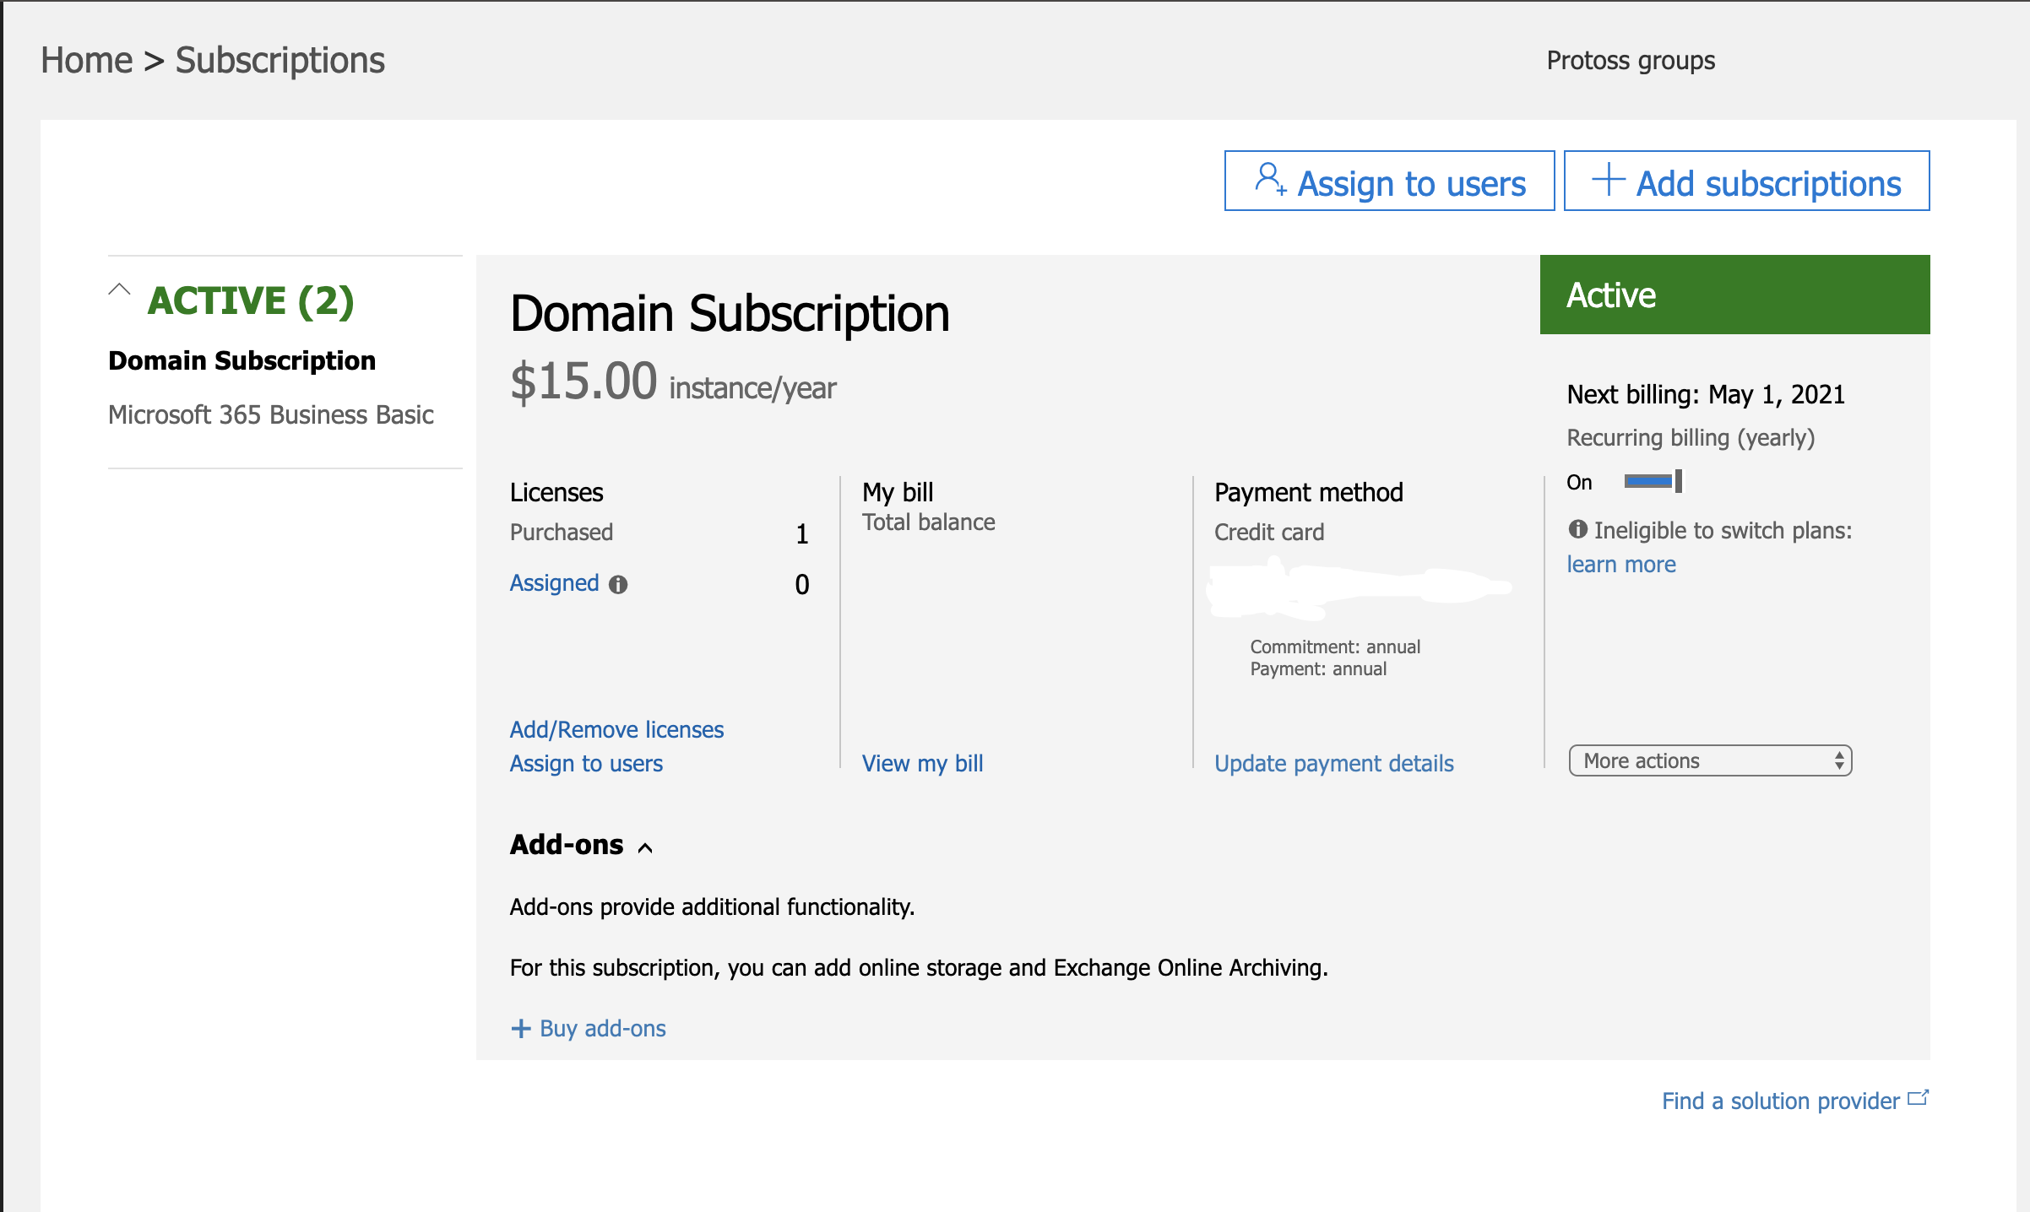Click Assign to users link under Licenses
Image resolution: width=2030 pixels, height=1212 pixels.
pyautogui.click(x=586, y=763)
